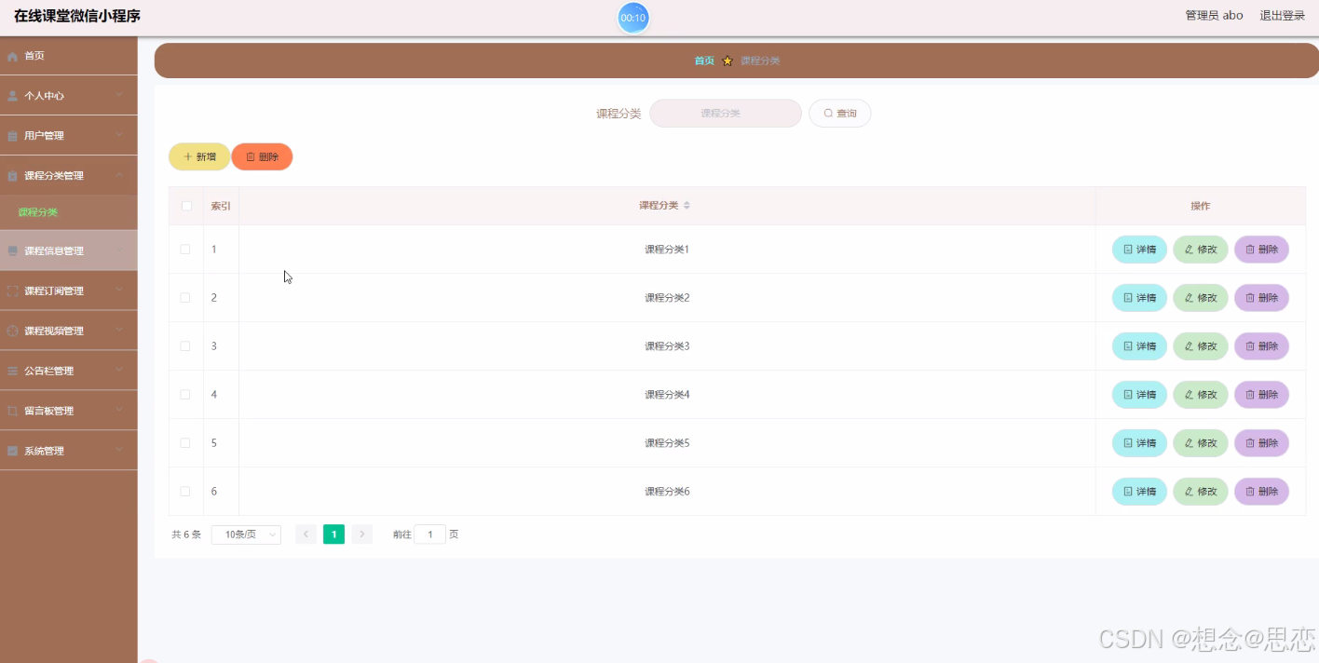View 详情 for 课程分类6
The height and width of the screenshot is (663, 1319).
point(1139,492)
